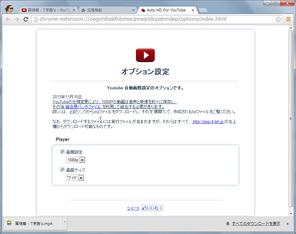Click the mp4 file type icon

9,223
